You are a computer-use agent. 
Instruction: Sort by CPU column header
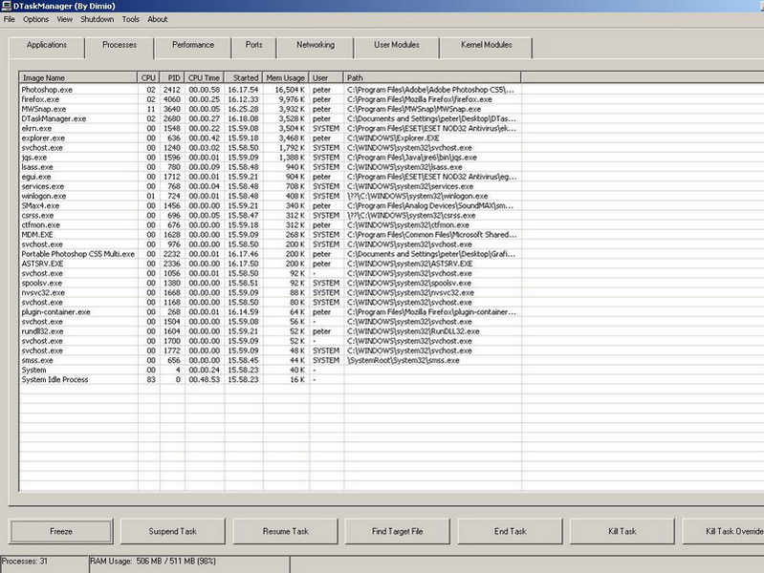148,77
